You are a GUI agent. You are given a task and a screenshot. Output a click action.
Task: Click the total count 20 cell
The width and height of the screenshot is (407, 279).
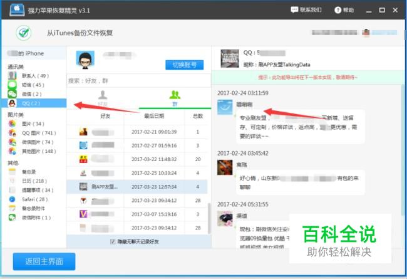(198, 159)
